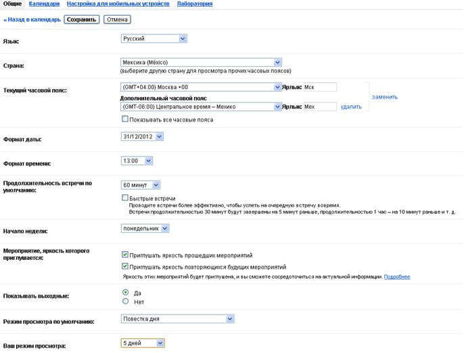
Task: Toggle the Быстрые встречи checkbox
Action: click(124, 198)
